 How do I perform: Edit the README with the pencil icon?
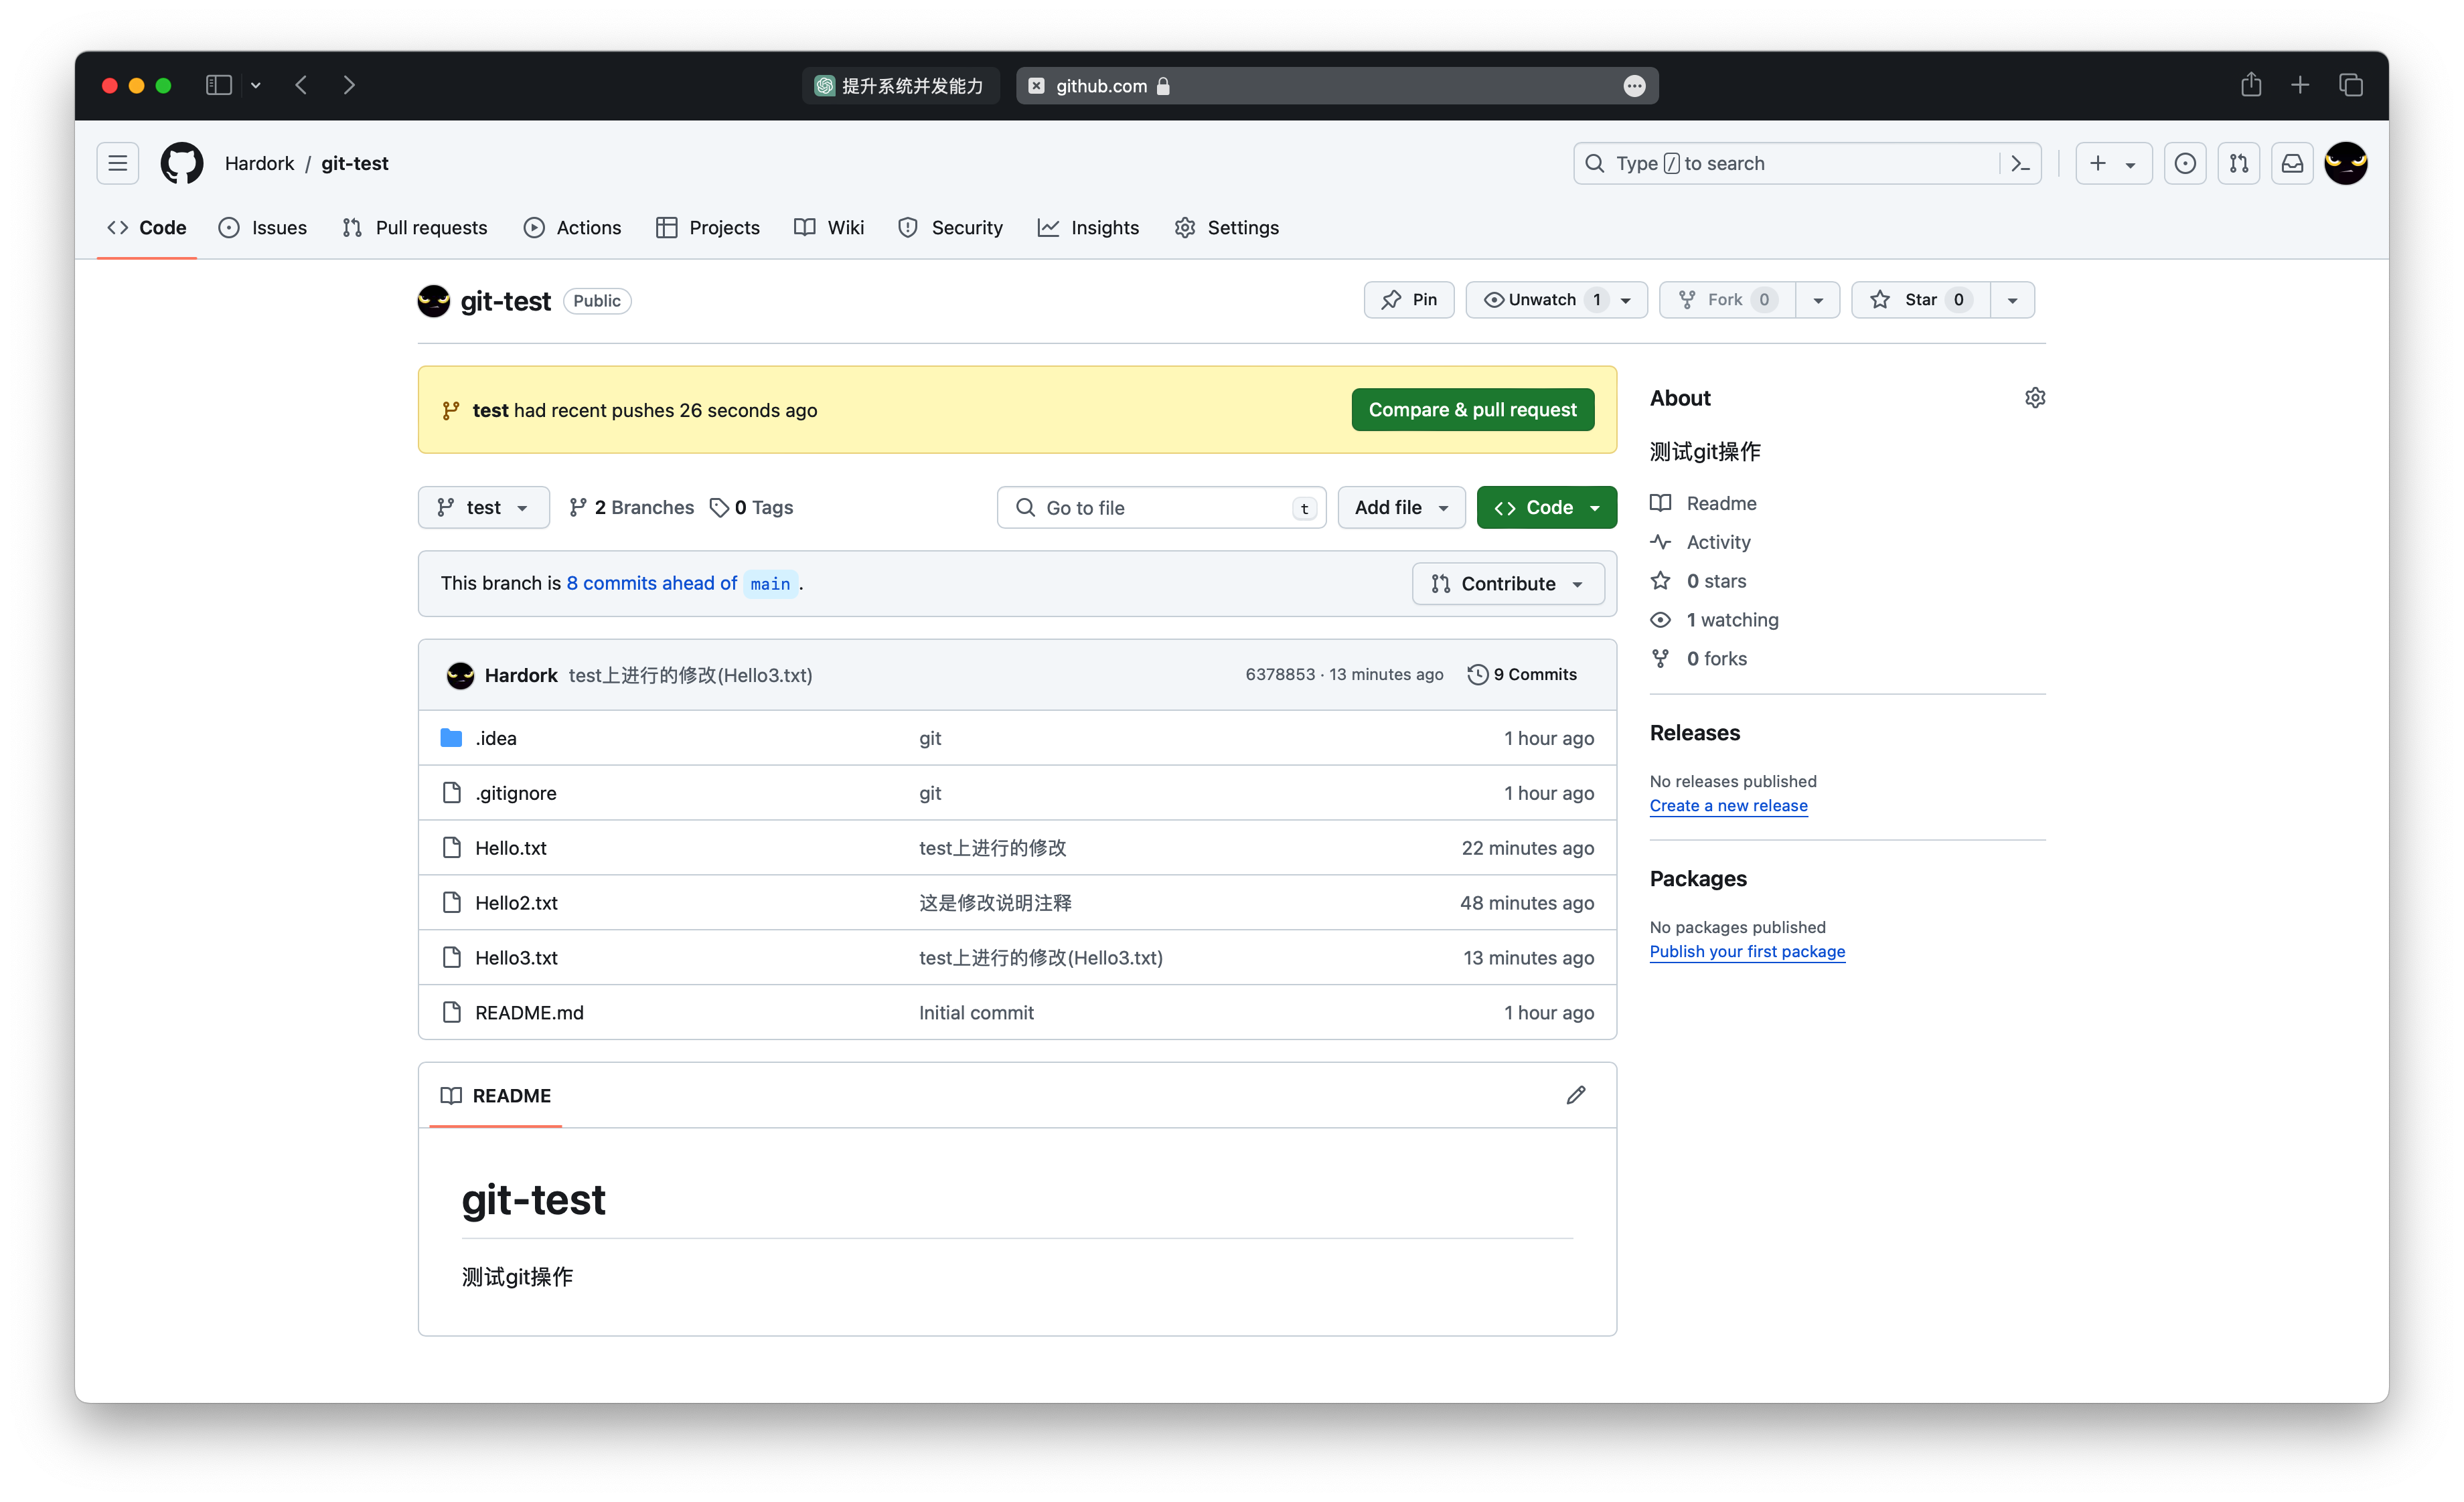tap(1576, 1095)
